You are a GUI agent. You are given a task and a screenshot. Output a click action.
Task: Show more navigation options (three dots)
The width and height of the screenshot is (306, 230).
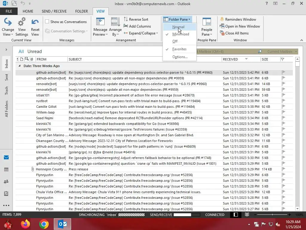6,205
